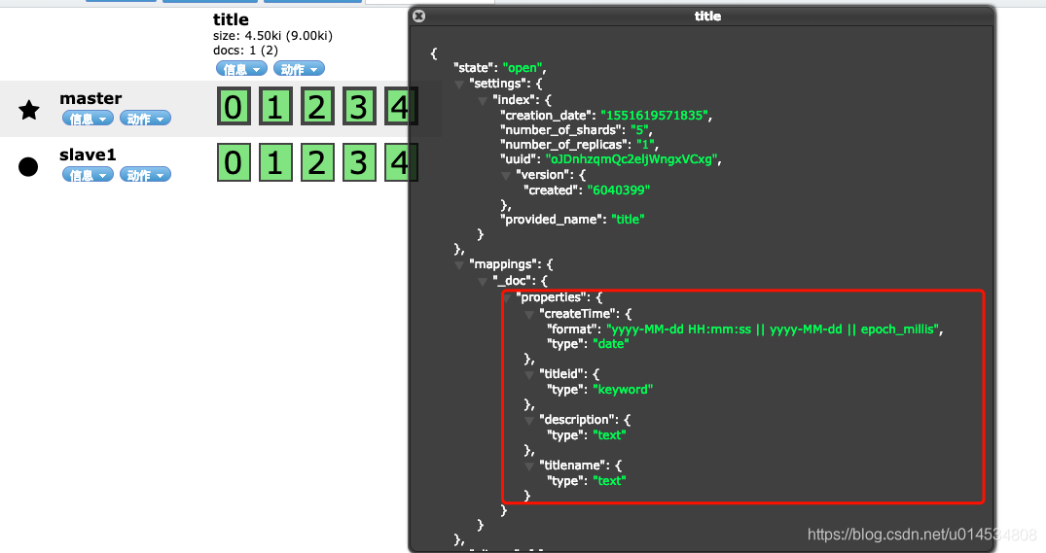Click the titleid type value "keyword"
The height and width of the screenshot is (553, 1046).
pos(623,389)
